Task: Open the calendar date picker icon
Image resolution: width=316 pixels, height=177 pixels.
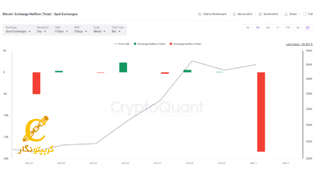Action: coord(308,28)
